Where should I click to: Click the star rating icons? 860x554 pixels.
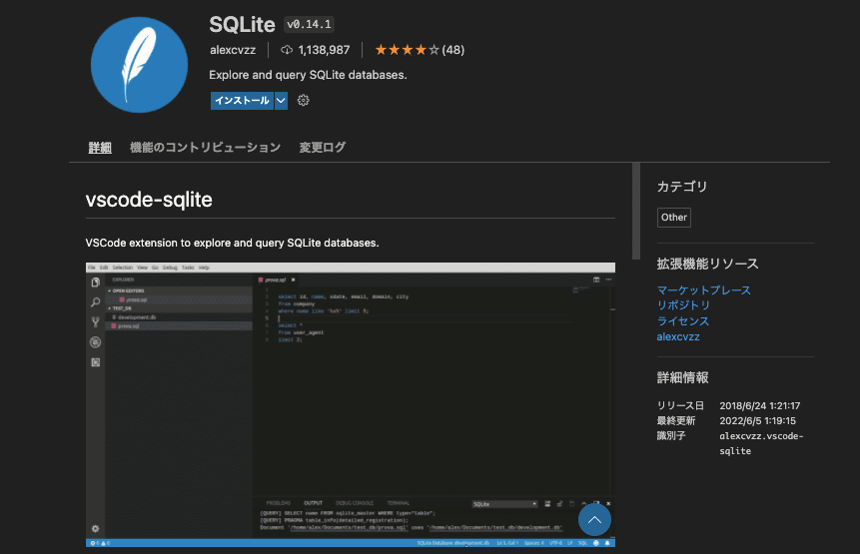point(407,50)
